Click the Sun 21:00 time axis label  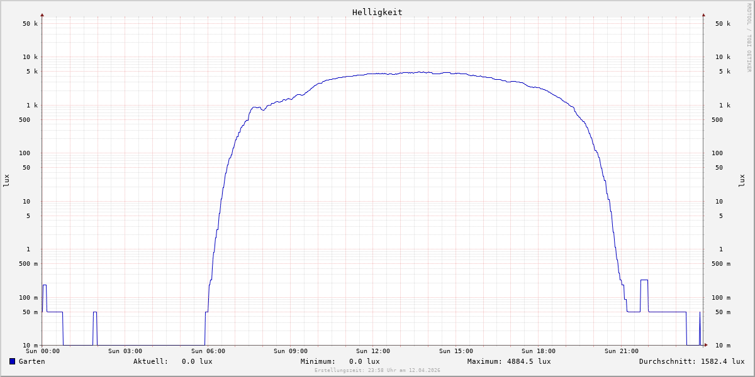point(622,351)
